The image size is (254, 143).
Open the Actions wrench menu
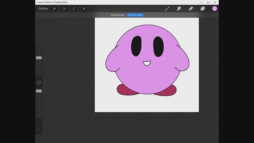pos(54,9)
